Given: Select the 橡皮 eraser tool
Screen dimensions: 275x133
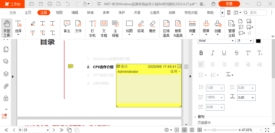Looking at the screenshot, I should pos(152,27).
